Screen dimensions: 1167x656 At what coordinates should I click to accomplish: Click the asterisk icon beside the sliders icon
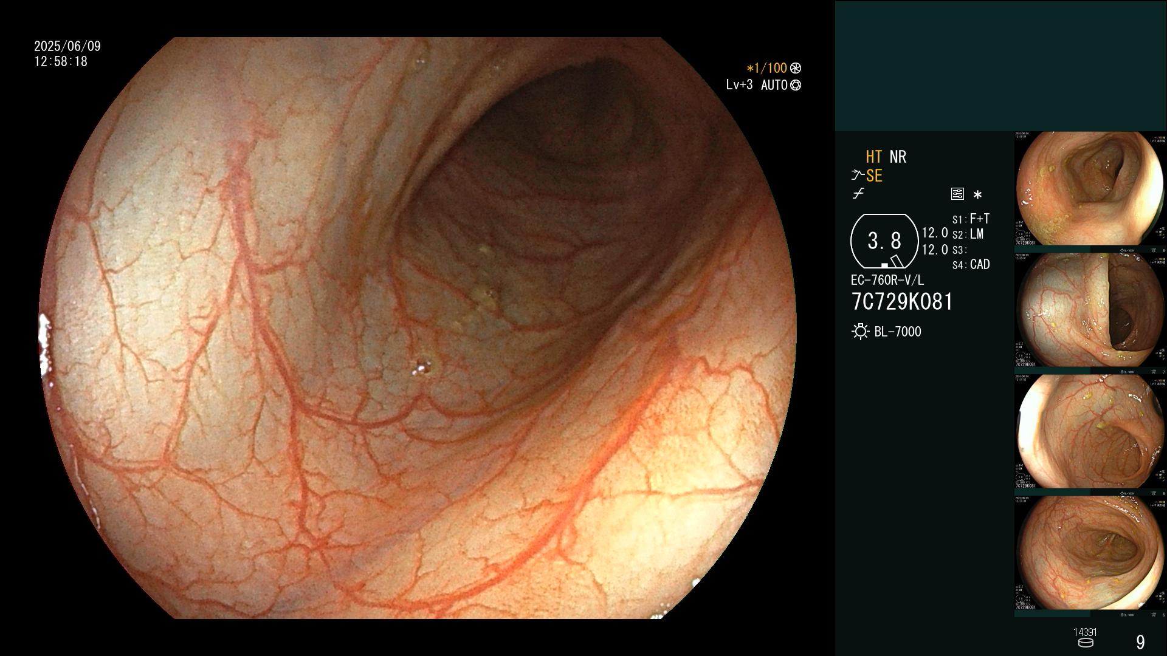(977, 195)
